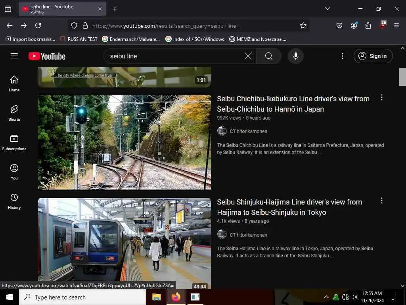Open the notification center

[x=393, y=297]
